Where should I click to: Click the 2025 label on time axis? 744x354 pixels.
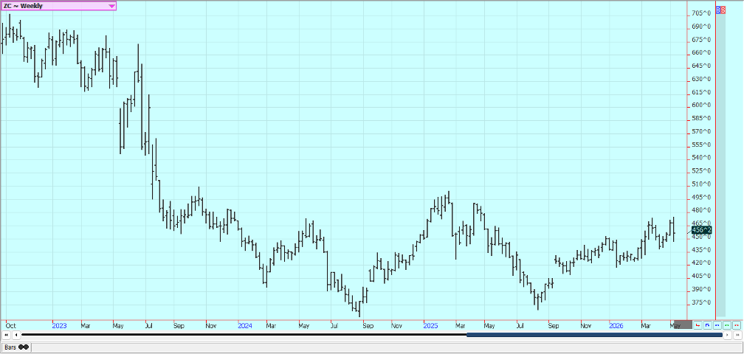tap(430, 326)
